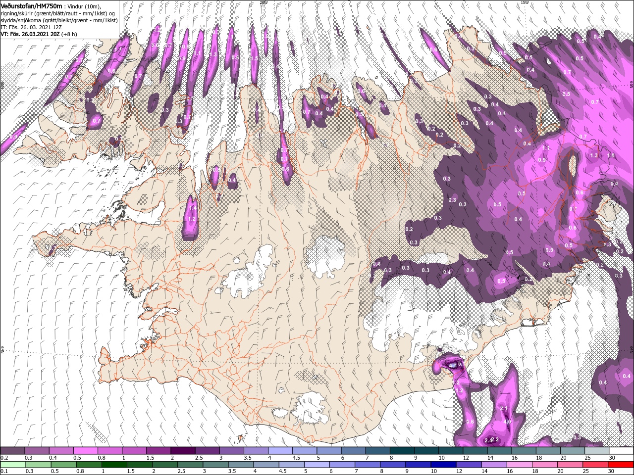Pick the deep blue 10–12 swatch in the lower legend
This screenshot has width=634, height=475.
[442, 465]
